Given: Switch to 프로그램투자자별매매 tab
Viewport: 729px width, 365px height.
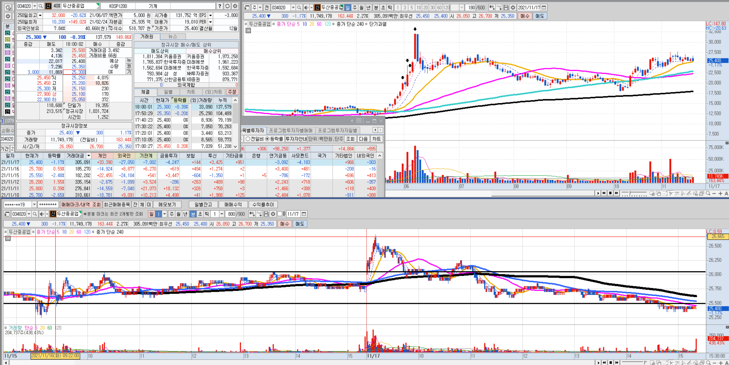Looking at the screenshot, I should [x=291, y=130].
